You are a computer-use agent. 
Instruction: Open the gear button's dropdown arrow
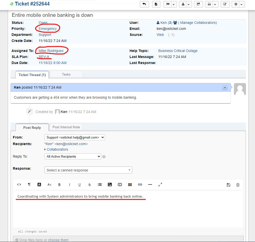point(242,4)
